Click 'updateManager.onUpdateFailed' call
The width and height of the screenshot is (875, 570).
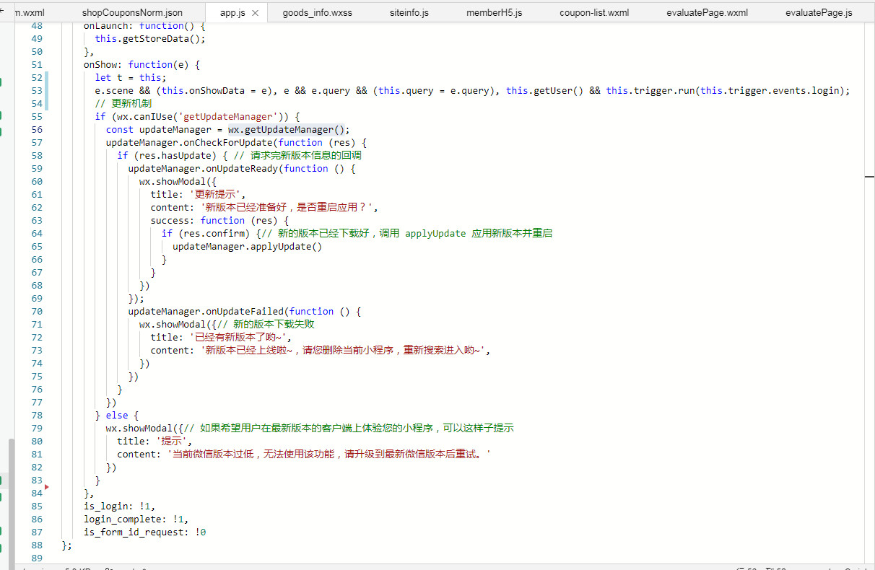point(206,311)
